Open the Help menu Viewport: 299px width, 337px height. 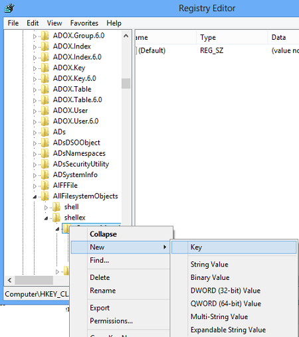(114, 23)
